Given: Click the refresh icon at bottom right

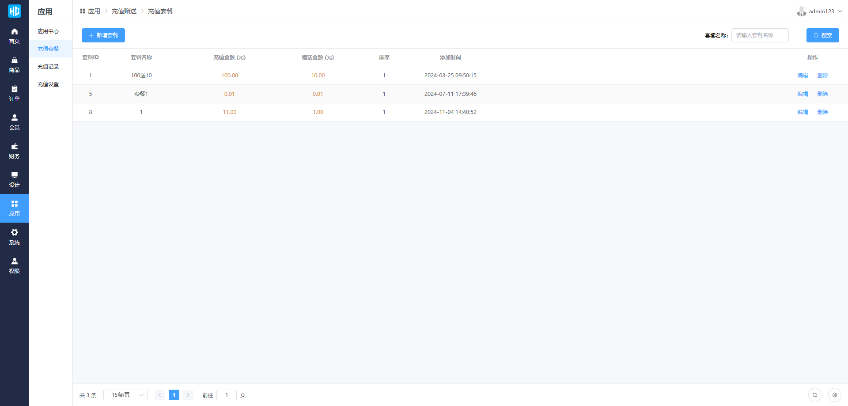Looking at the screenshot, I should [814, 395].
